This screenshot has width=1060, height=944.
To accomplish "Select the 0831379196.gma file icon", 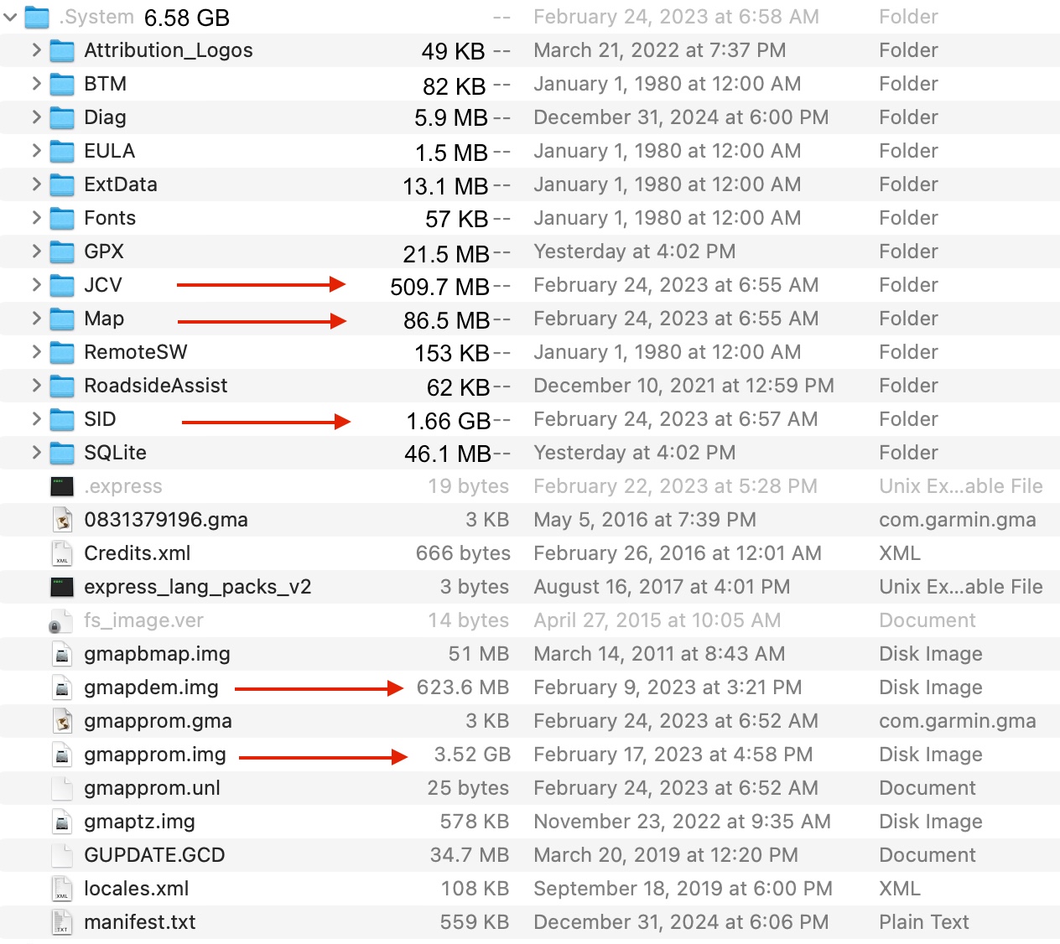I will click(62, 520).
